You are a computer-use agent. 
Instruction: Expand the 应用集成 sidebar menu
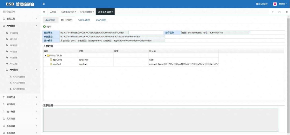tap(20, 97)
